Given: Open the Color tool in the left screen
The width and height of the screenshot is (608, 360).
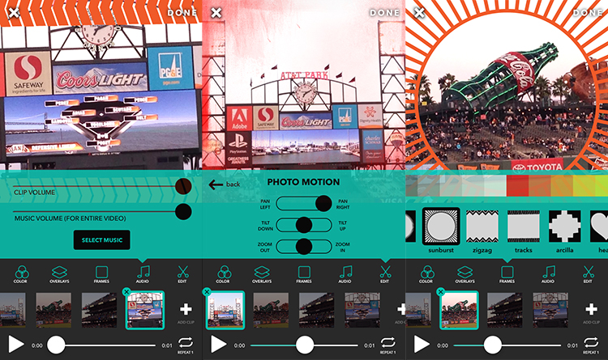Looking at the screenshot, I should point(20,274).
